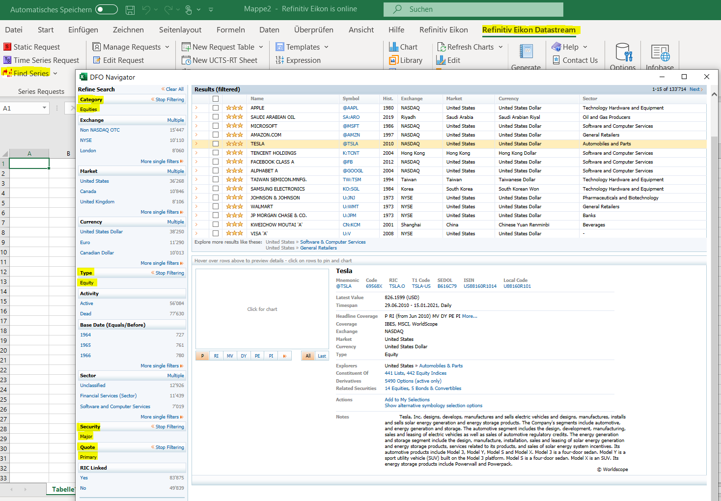This screenshot has height=501, width=721.
Task: Click Contact Us
Action: pos(575,60)
